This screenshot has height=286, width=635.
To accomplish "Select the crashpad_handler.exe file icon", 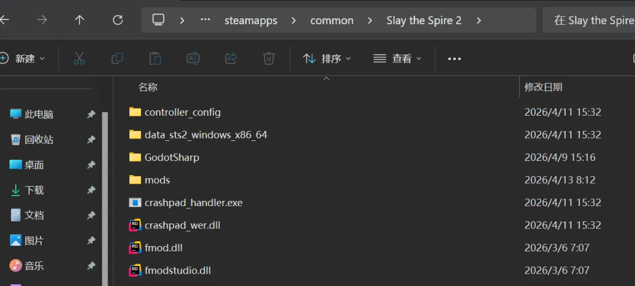I will pos(135,203).
